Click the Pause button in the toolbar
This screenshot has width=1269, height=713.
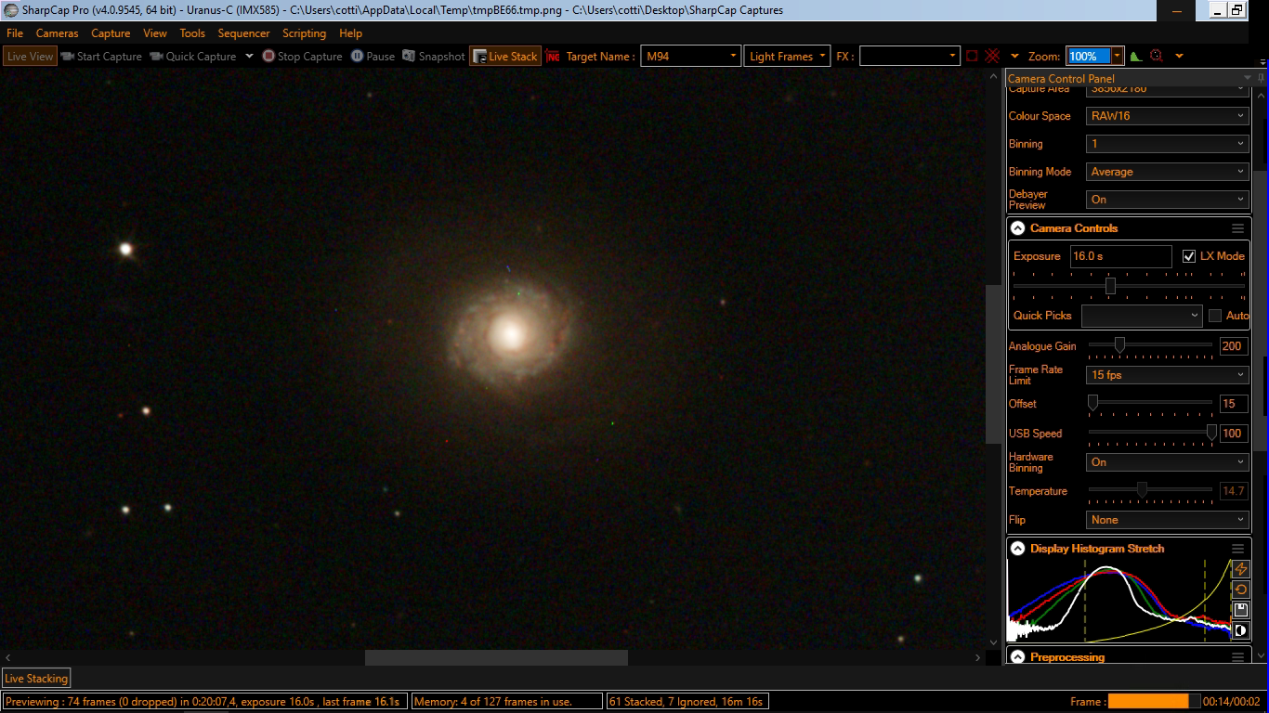coord(373,57)
